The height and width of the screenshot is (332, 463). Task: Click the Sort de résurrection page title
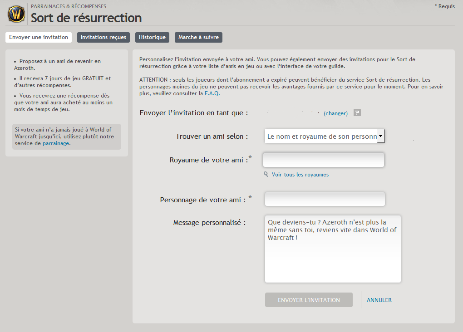point(86,18)
